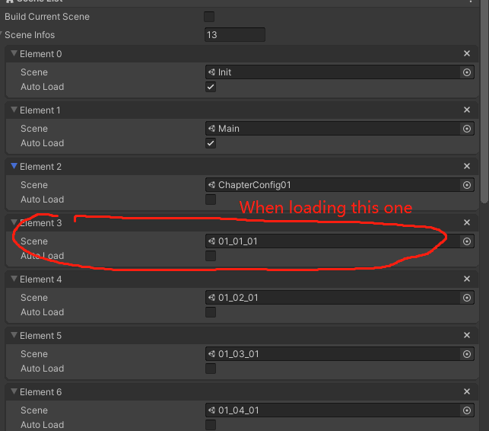The height and width of the screenshot is (431, 489).
Task: Remove Element 3 with its X icon
Action: [467, 222]
